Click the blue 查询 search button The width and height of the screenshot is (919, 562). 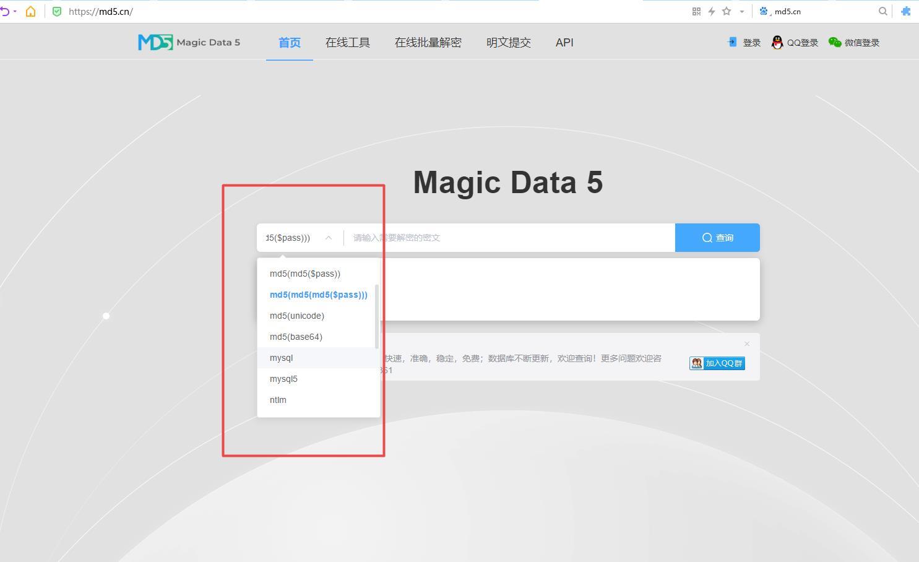point(717,237)
